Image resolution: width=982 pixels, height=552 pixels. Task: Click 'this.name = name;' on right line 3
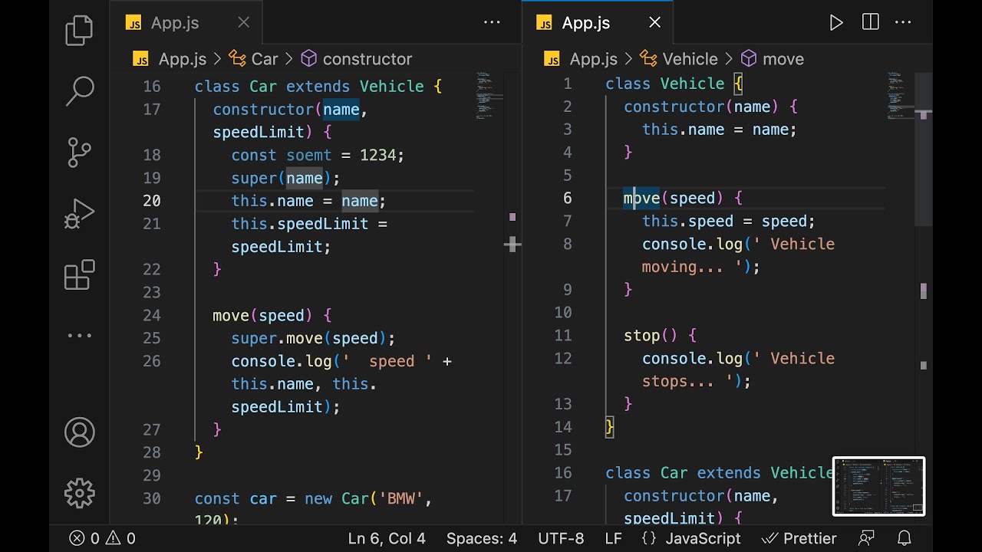(720, 130)
